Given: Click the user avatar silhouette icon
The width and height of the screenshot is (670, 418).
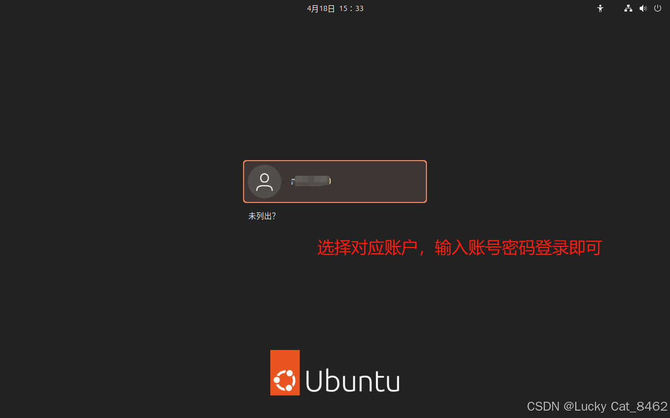Looking at the screenshot, I should point(265,182).
